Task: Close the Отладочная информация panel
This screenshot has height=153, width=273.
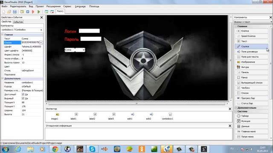Action: 230,126
